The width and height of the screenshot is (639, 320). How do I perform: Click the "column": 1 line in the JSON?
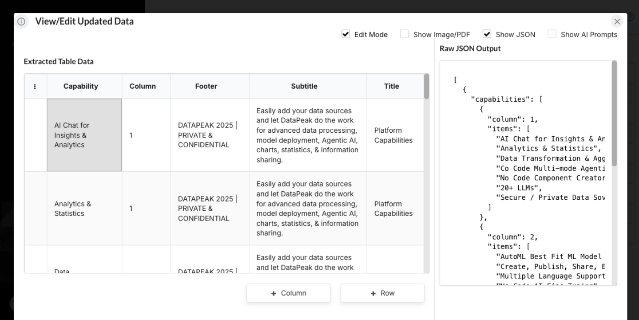(512, 119)
